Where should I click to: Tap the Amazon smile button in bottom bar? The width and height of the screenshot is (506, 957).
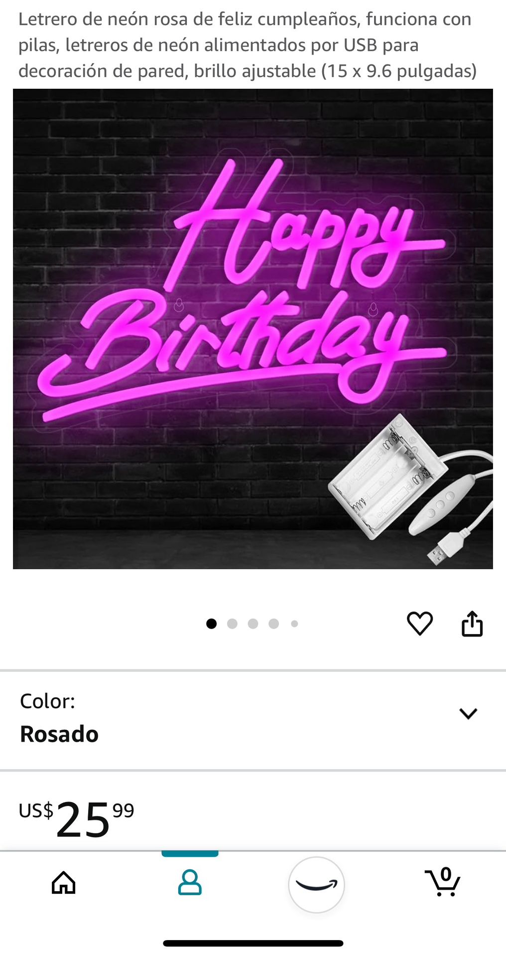(x=316, y=885)
